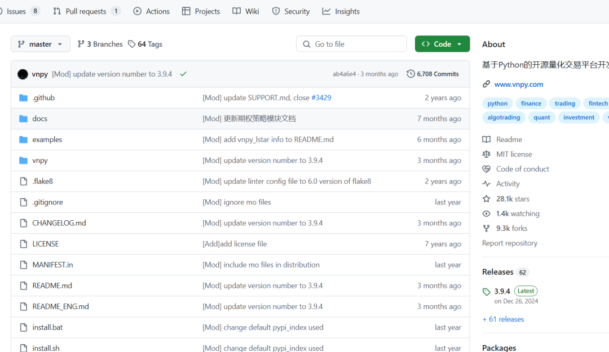Image resolution: width=609 pixels, height=352 pixels.
Task: Open the .github folder
Action: [43, 98]
